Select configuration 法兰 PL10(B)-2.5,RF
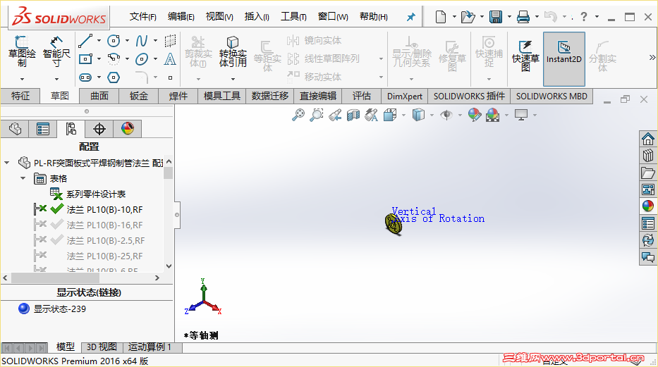This screenshot has height=367, width=658. coord(105,240)
